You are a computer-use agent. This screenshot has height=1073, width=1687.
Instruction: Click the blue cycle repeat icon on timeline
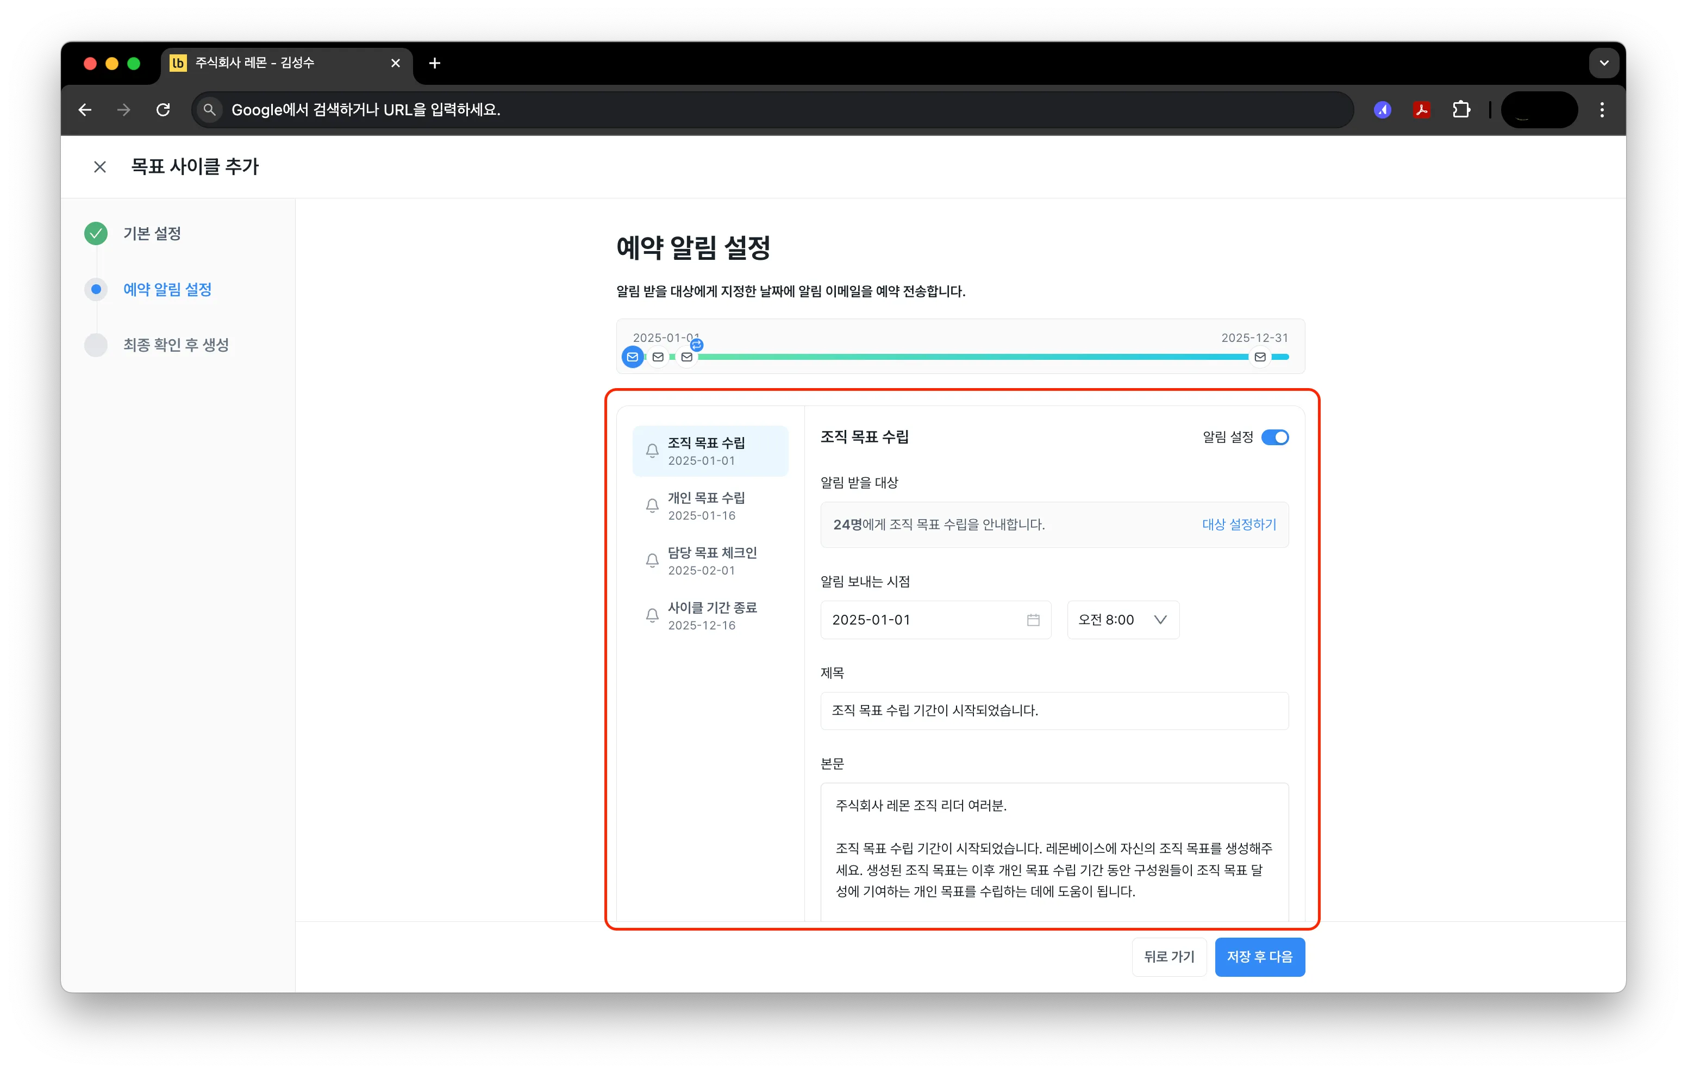pyautogui.click(x=696, y=344)
